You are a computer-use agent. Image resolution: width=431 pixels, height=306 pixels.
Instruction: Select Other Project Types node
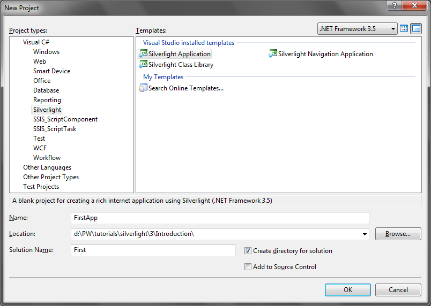[51, 177]
